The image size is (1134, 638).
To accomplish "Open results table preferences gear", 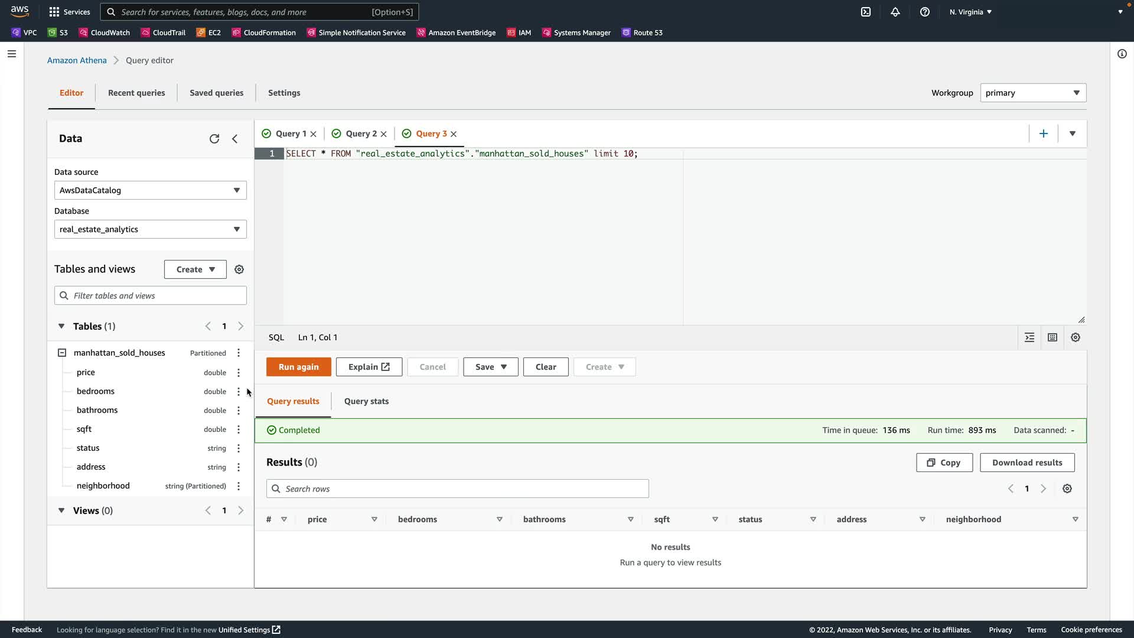I will click(x=1067, y=489).
